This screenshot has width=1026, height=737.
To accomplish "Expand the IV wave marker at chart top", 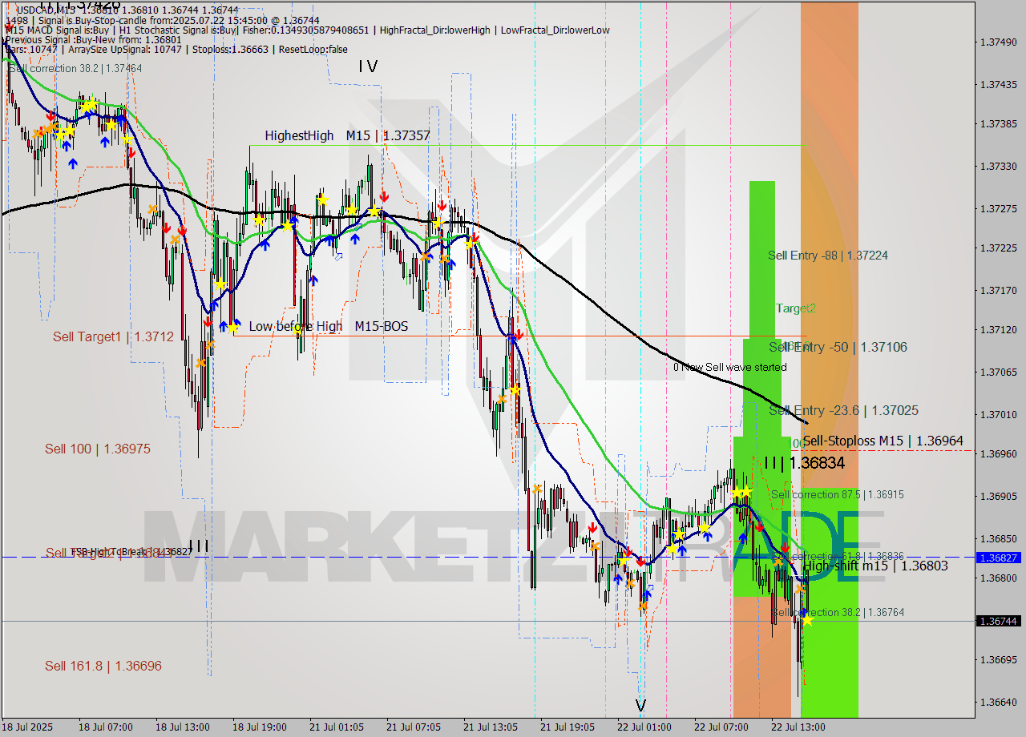I will click(x=367, y=67).
